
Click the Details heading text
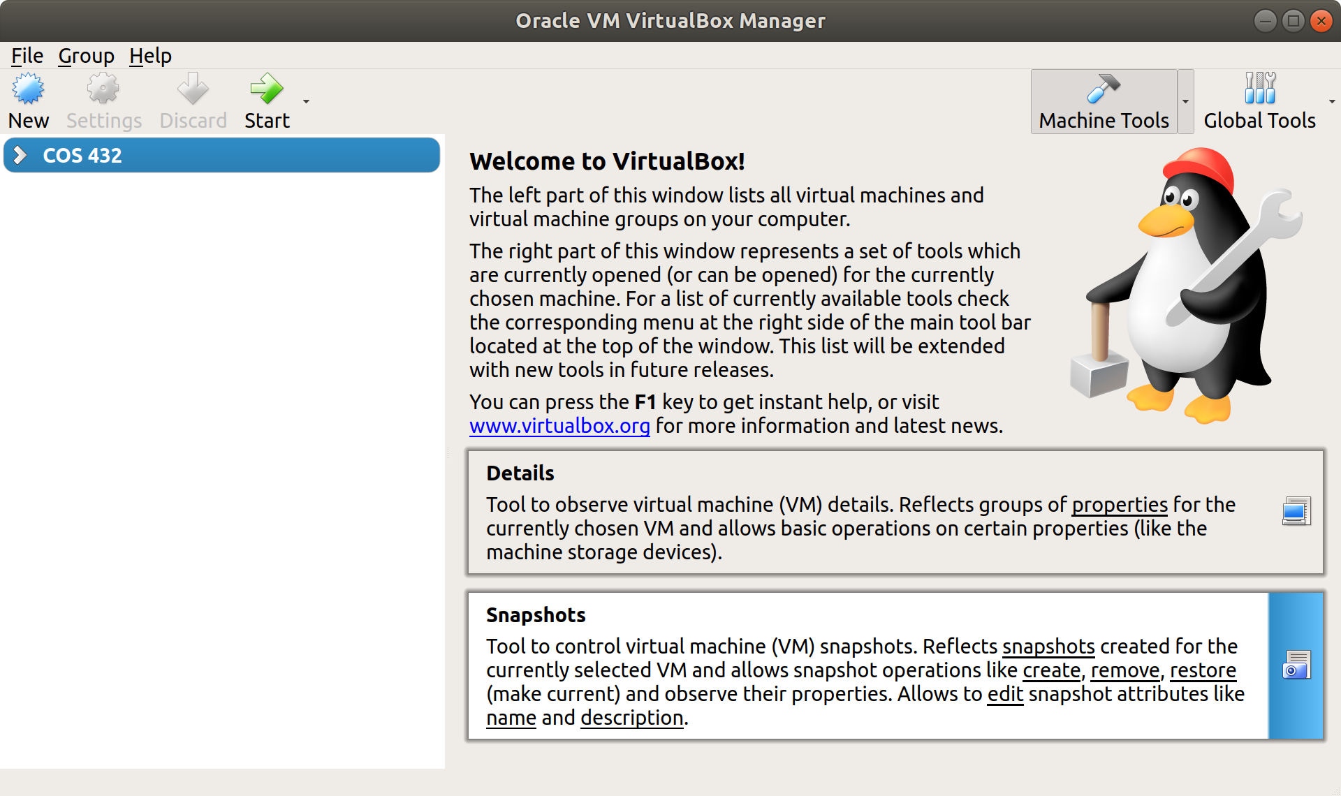click(520, 473)
